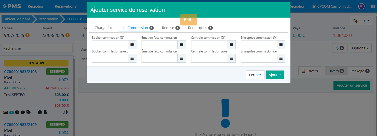Open the apps grid icon in top bar
This screenshot has height=136, width=377.
pos(373,6)
